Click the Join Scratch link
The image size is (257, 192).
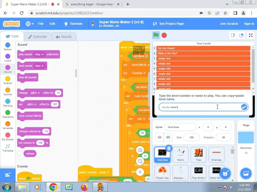pyautogui.click(x=229, y=24)
